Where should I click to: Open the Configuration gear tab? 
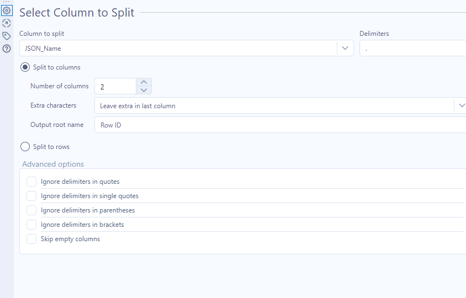[x=7, y=10]
